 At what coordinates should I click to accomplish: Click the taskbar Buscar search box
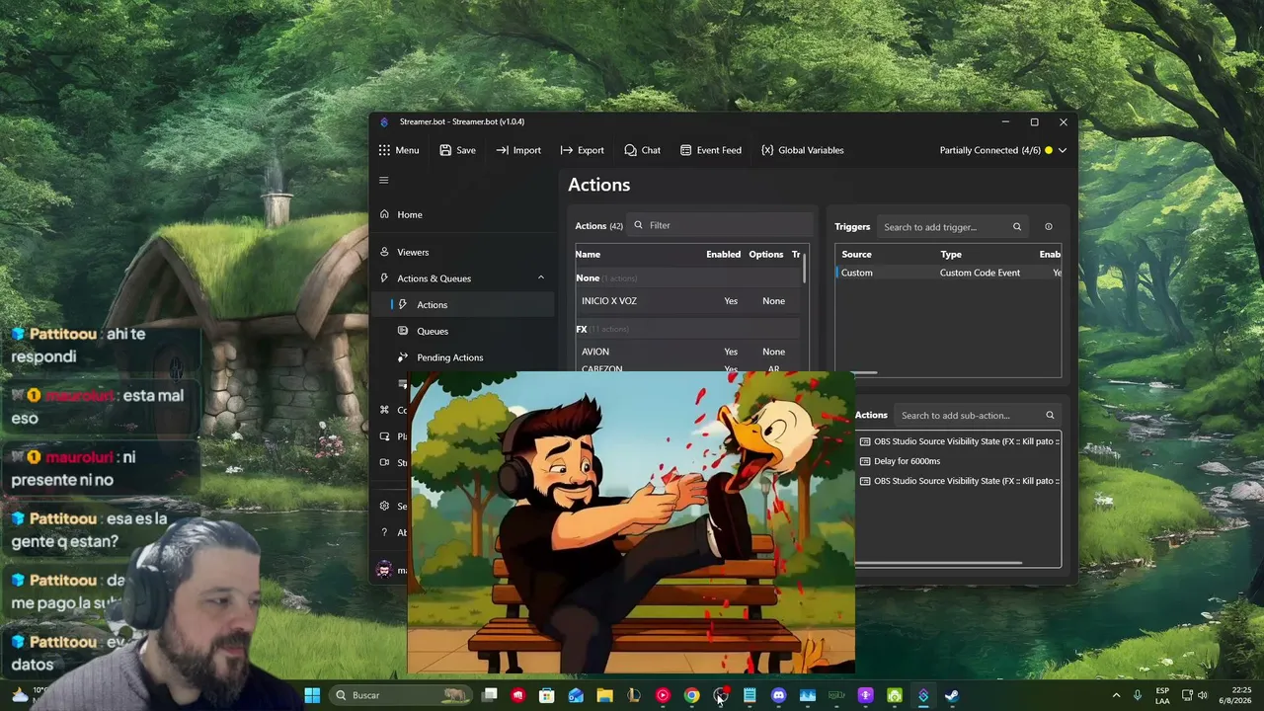(x=400, y=695)
